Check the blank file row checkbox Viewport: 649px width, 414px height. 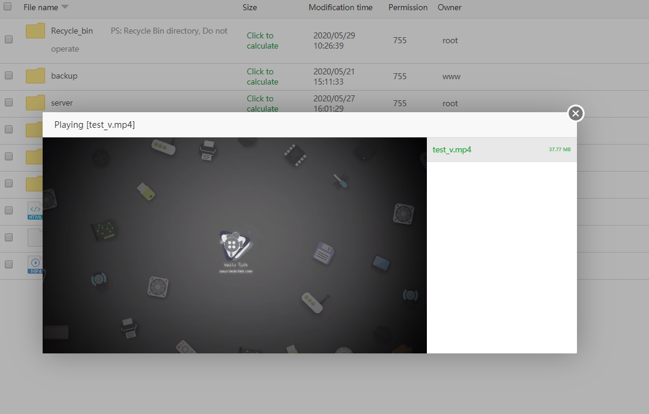pos(8,238)
